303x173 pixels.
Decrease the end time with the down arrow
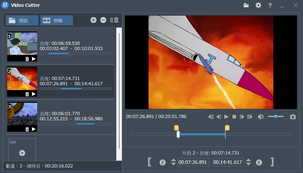pos(249,164)
